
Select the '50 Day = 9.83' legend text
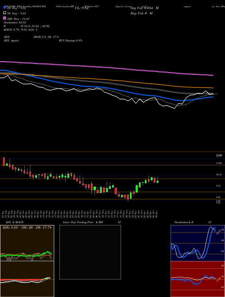pos(17,13)
